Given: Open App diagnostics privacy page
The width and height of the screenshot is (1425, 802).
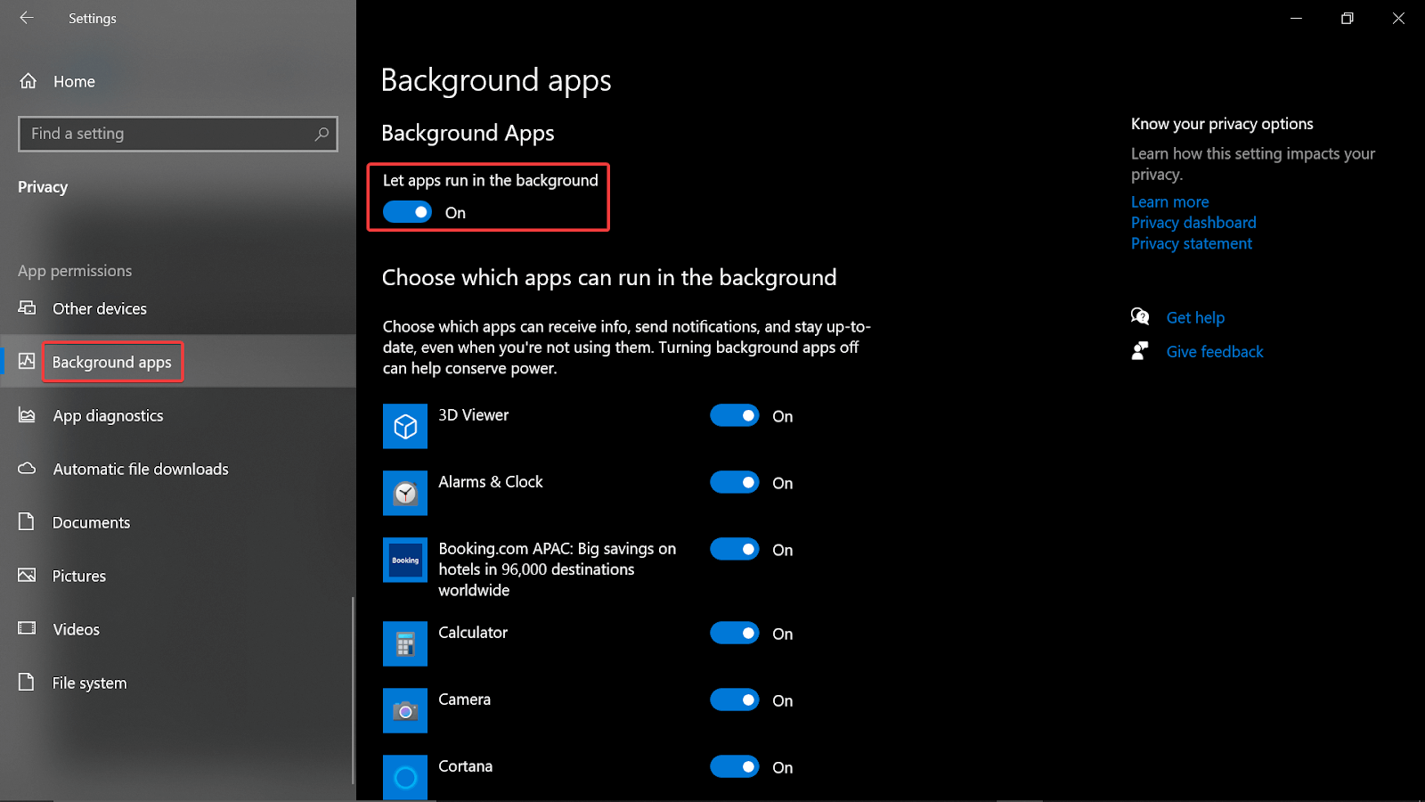Looking at the screenshot, I should click(108, 415).
